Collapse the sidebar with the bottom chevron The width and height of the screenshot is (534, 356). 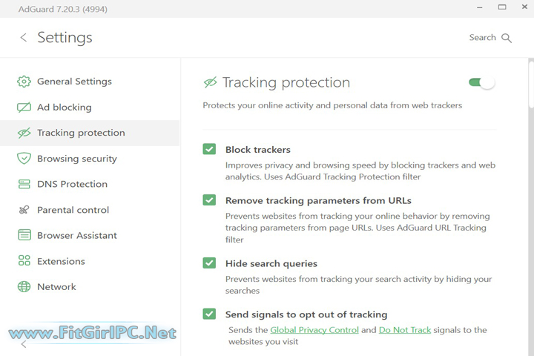24,344
